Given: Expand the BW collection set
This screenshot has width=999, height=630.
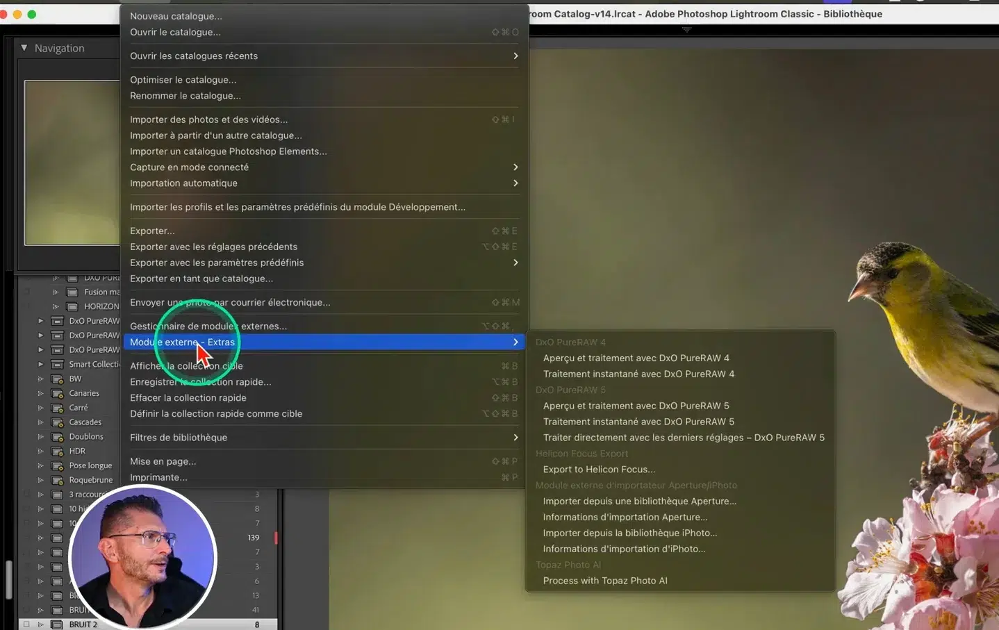Looking at the screenshot, I should 40,379.
